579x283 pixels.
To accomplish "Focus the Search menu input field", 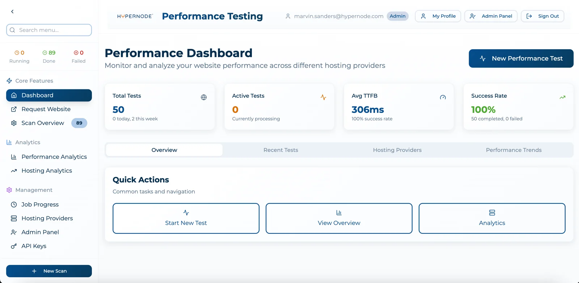I will coord(49,30).
